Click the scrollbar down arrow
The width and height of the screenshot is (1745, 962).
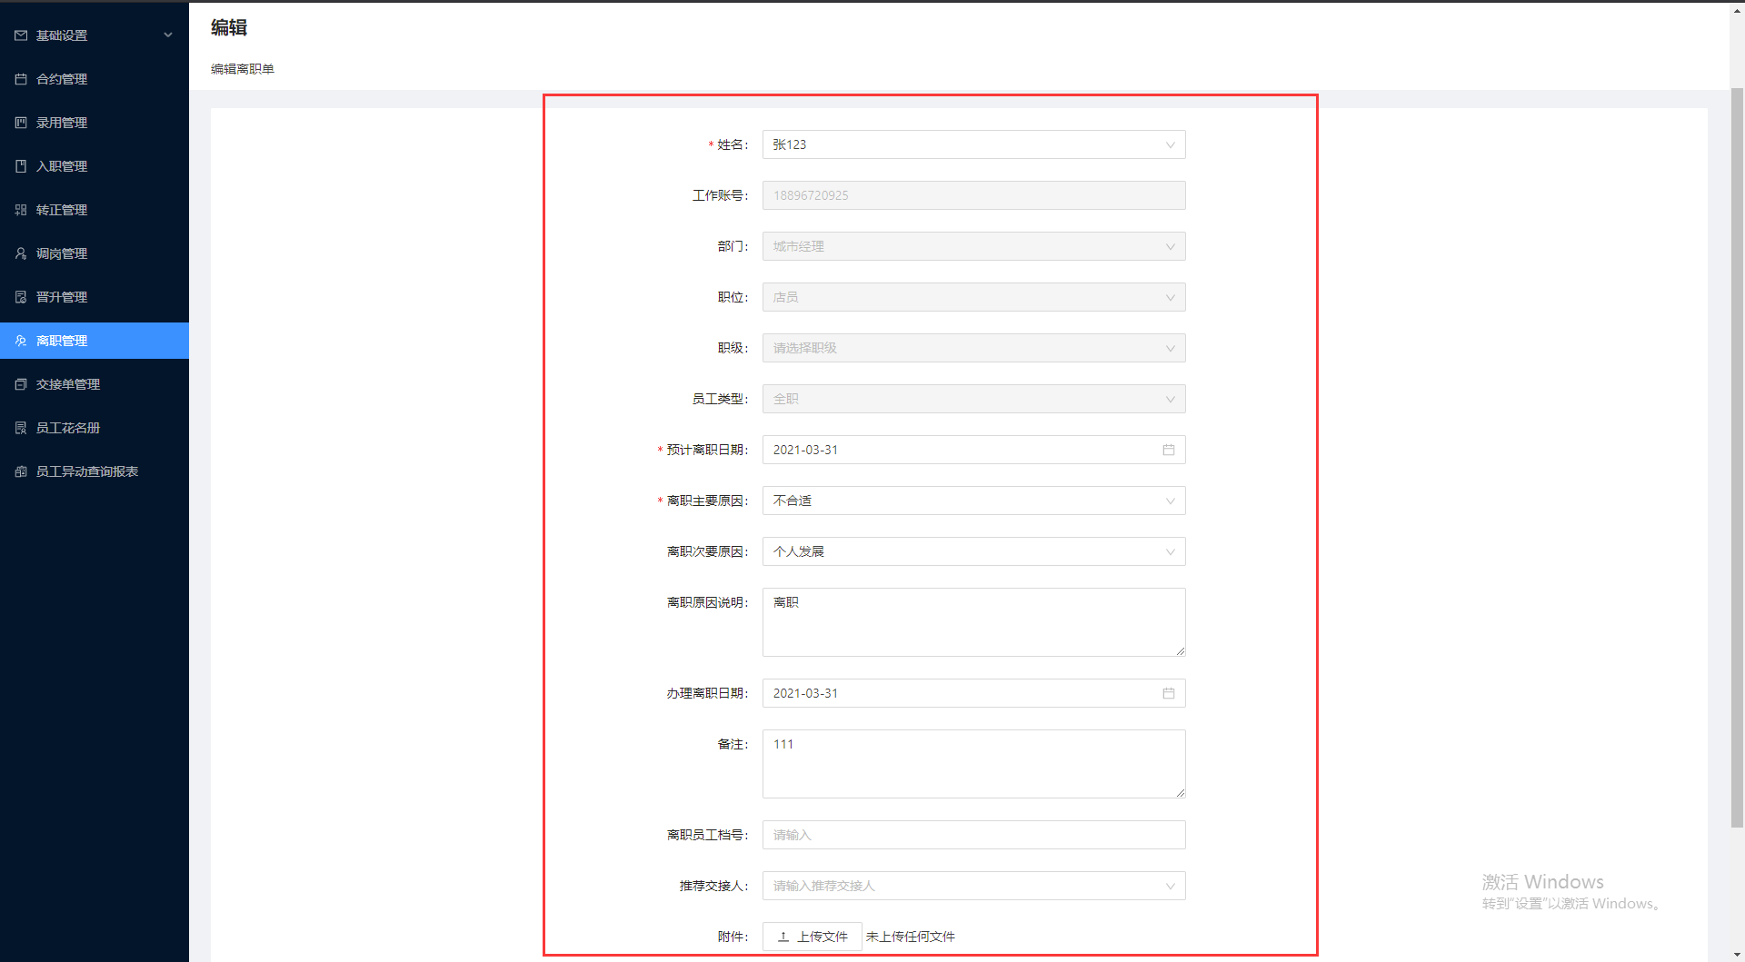click(x=1737, y=955)
